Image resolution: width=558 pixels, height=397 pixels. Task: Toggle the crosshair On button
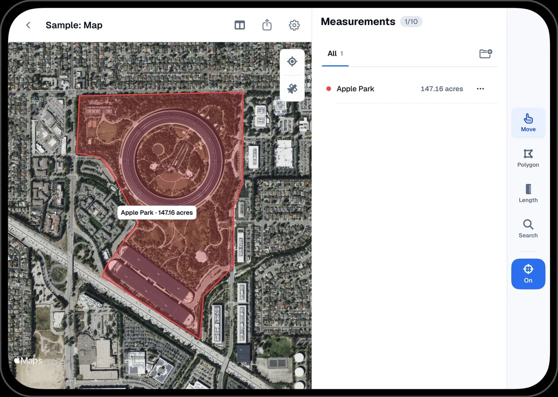click(528, 274)
